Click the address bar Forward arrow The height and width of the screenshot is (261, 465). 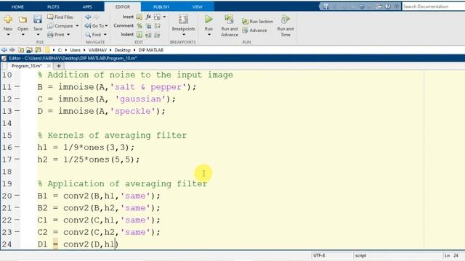click(12, 50)
